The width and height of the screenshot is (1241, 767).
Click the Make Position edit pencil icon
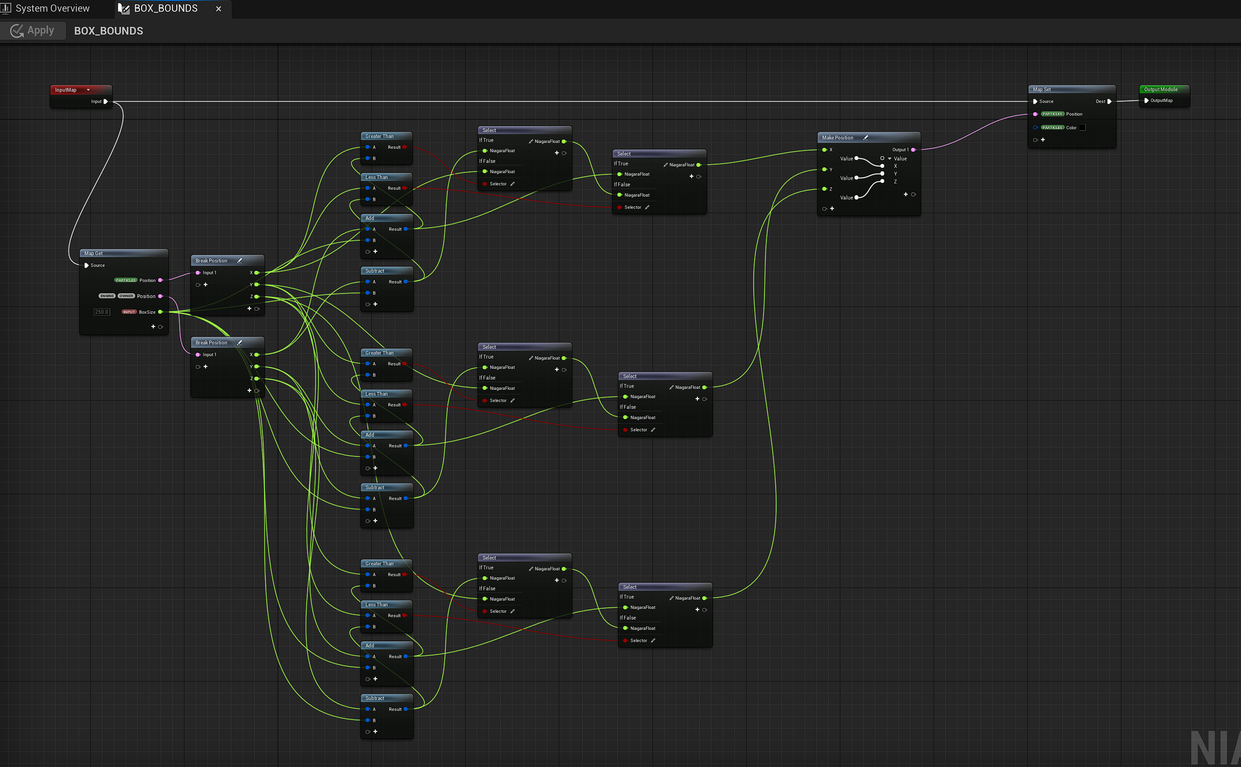tap(866, 138)
